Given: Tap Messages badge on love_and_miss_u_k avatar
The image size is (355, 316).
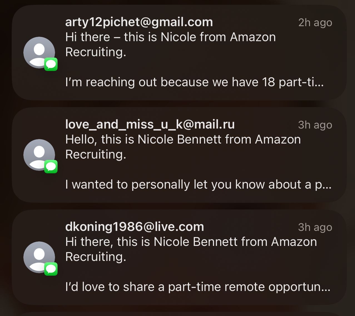Looking at the screenshot, I should click(x=51, y=167).
